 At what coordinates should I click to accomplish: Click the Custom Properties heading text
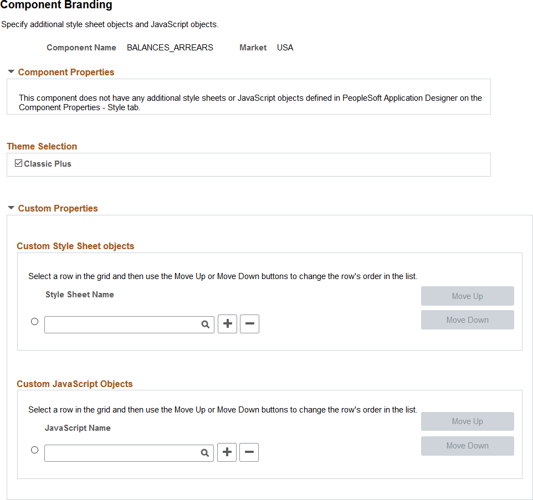pyautogui.click(x=58, y=208)
